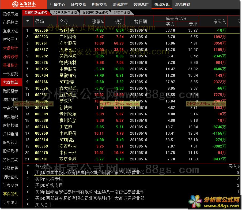Viewport: 242px width, 210px height.
Task: Open 大盘统计 in sidebar
Action: click(x=11, y=48)
